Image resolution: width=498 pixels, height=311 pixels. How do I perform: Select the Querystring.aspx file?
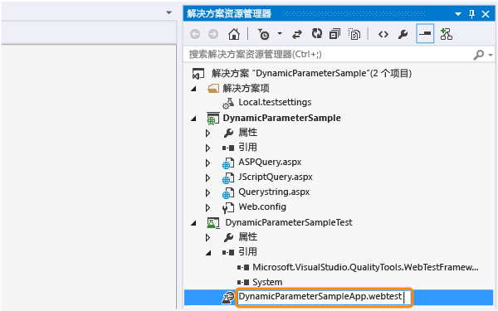[274, 192]
